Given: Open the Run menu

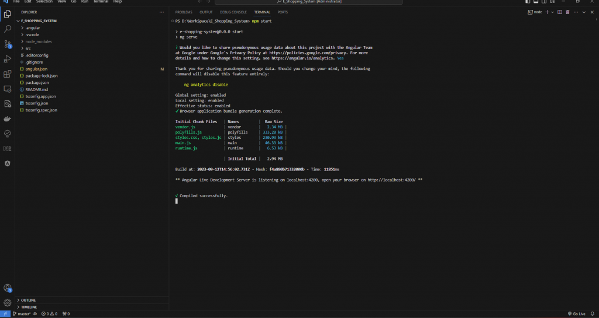Looking at the screenshot, I should click(84, 2).
